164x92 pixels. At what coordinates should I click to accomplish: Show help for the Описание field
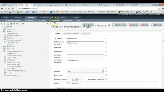point(106,47)
